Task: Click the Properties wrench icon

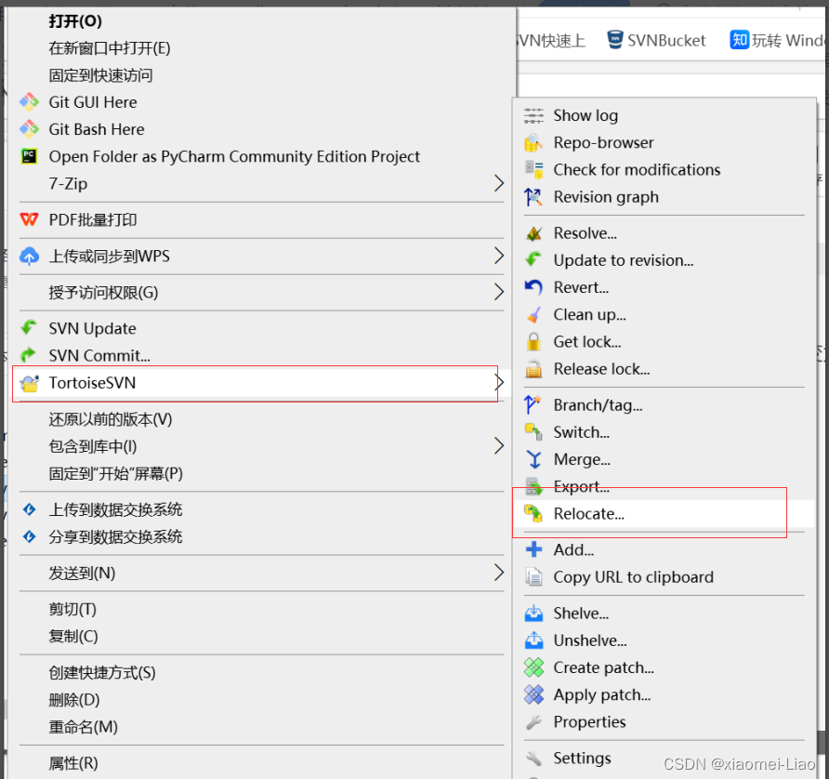Action: click(x=533, y=722)
